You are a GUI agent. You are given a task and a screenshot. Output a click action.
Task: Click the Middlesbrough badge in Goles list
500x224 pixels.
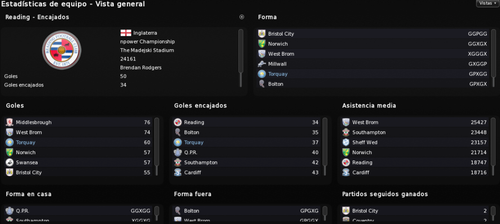[x=10, y=122]
